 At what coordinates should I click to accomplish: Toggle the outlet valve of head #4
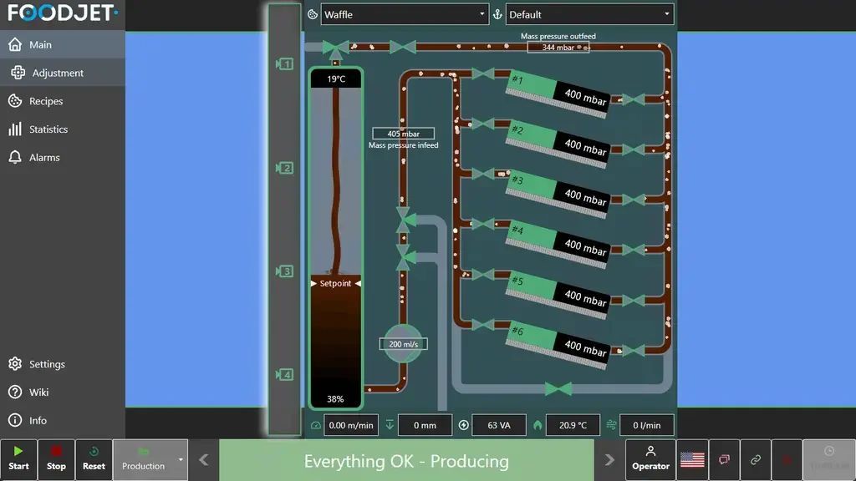[x=634, y=250]
